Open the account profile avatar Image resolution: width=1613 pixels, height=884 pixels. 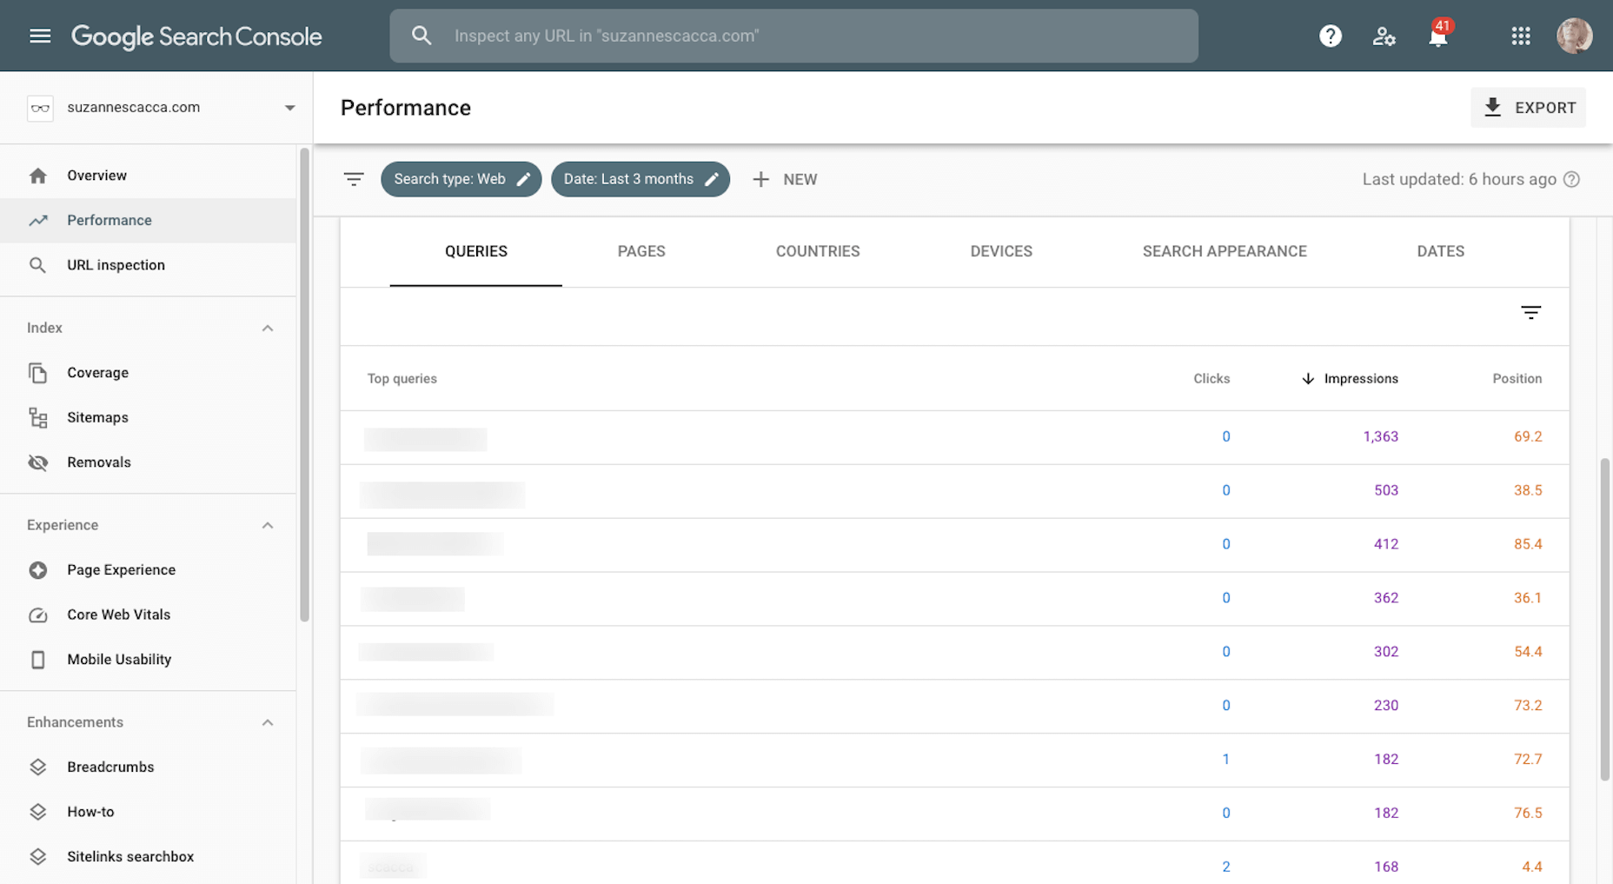pyautogui.click(x=1574, y=36)
